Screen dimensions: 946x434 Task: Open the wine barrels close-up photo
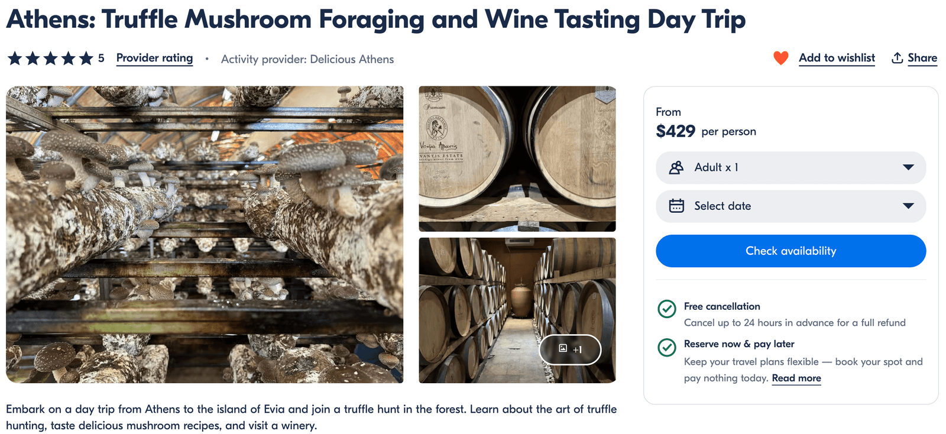click(x=517, y=158)
